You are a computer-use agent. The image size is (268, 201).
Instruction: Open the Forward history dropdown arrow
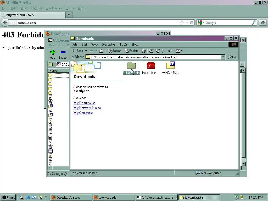tap(96, 51)
